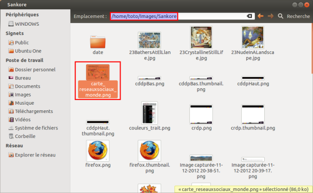Click the Périphériques section heading
313x193 pixels.
[x=22, y=14]
